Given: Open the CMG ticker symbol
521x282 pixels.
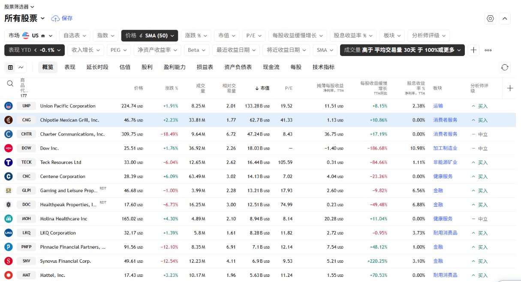Looking at the screenshot, I should coord(27,120).
